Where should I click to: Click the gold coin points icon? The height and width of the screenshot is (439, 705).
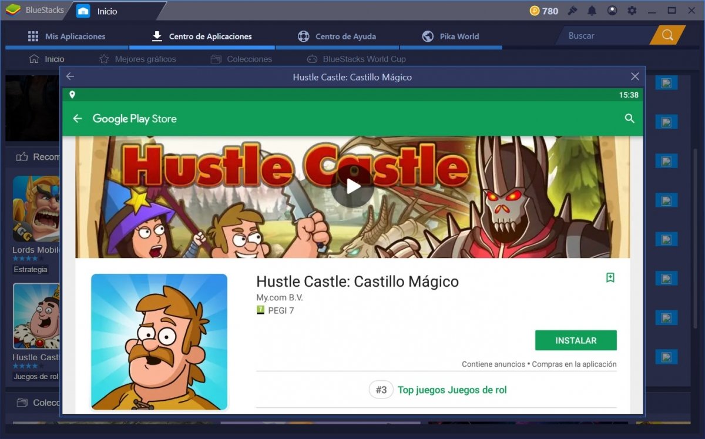(534, 11)
